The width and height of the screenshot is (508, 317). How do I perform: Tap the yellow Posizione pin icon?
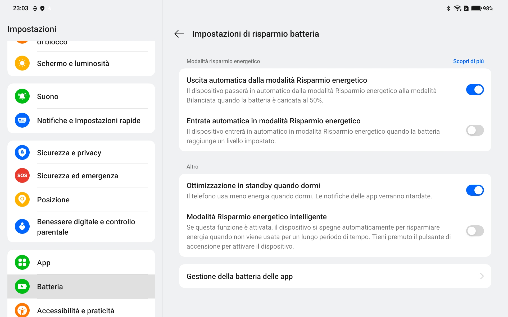pos(22,200)
